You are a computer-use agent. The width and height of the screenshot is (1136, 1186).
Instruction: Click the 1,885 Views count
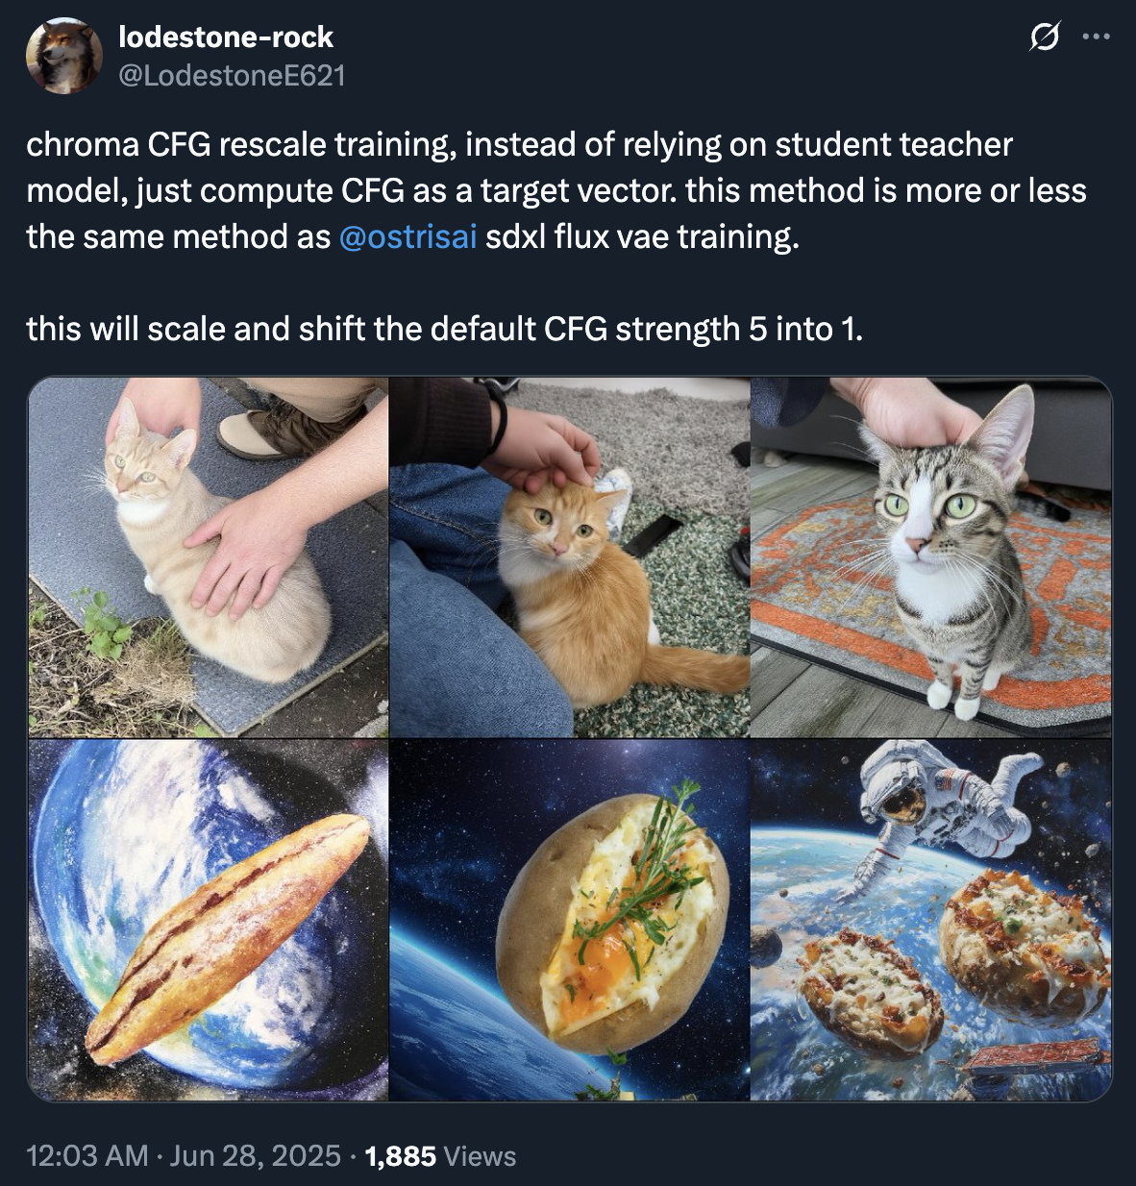tap(440, 1155)
